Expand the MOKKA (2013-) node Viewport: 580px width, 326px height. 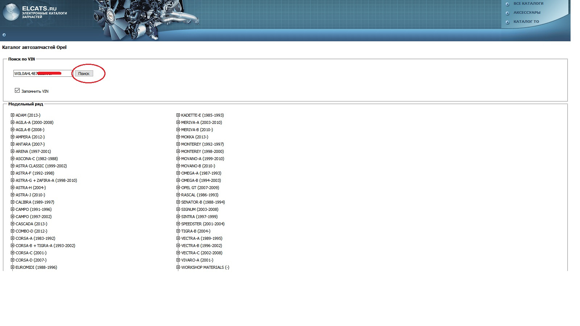pos(178,137)
